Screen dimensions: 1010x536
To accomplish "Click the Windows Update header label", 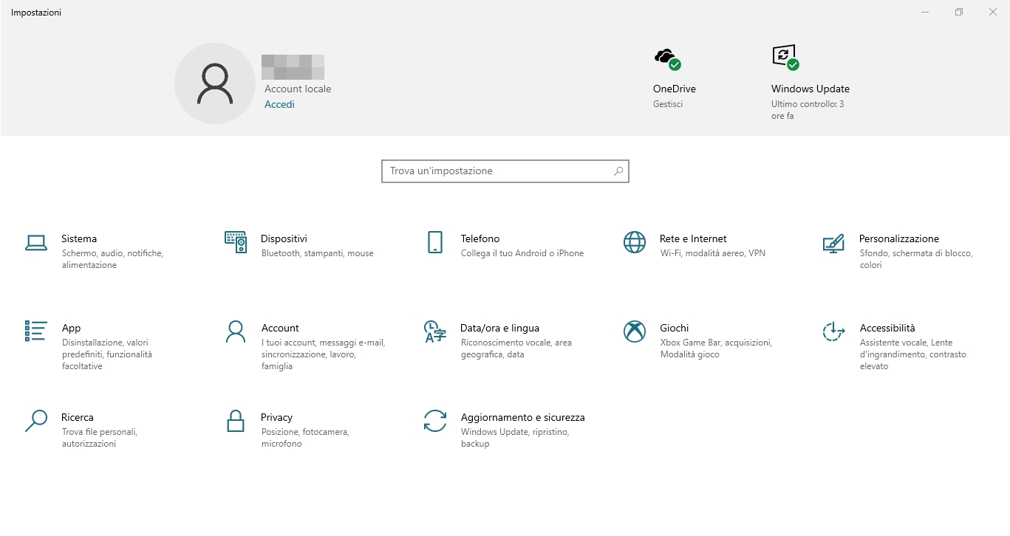I will coord(811,89).
